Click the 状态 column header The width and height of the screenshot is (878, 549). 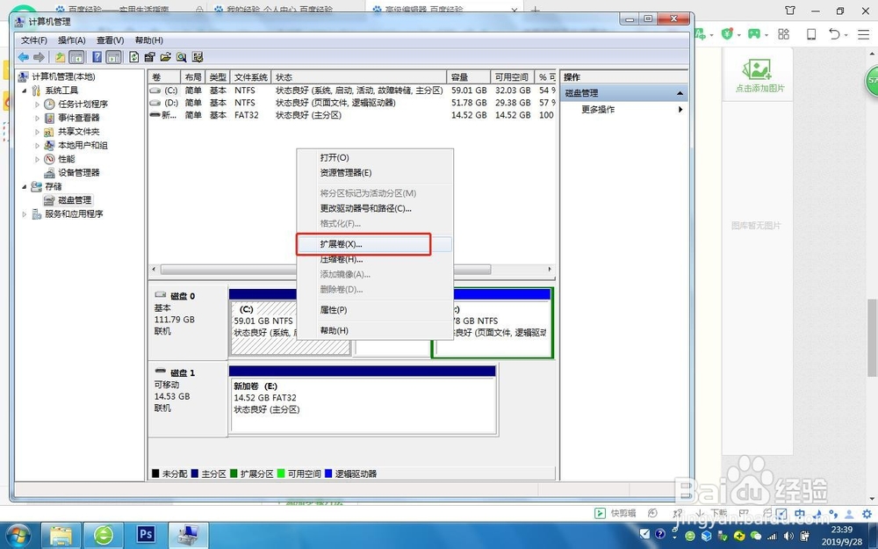pos(359,77)
